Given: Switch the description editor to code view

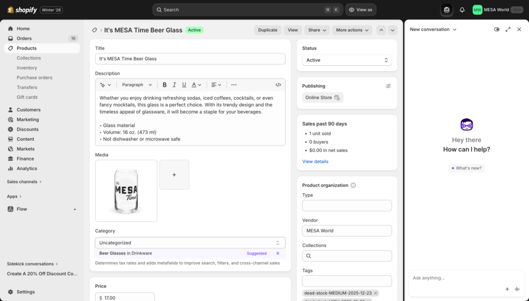Looking at the screenshot, I should [x=278, y=84].
